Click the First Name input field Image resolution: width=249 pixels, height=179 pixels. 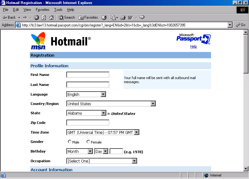(88, 75)
